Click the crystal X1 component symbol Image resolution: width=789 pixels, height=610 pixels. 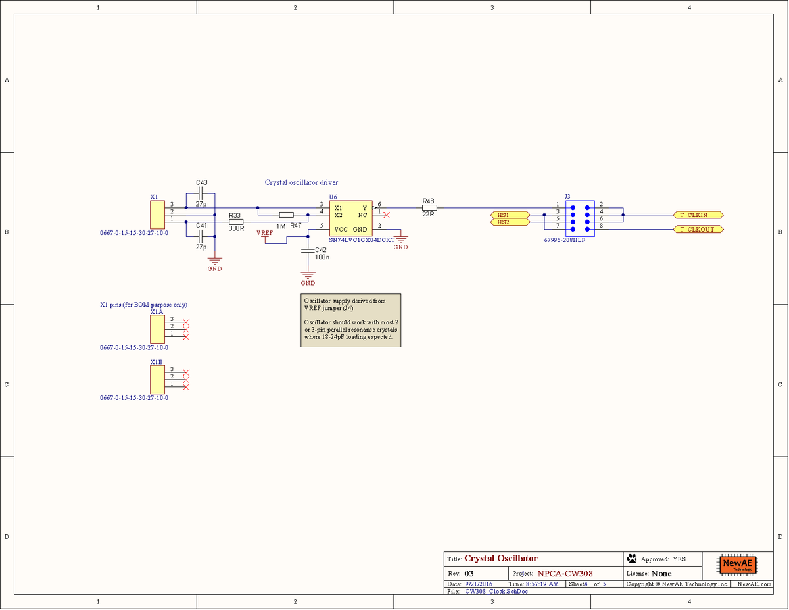pos(156,214)
